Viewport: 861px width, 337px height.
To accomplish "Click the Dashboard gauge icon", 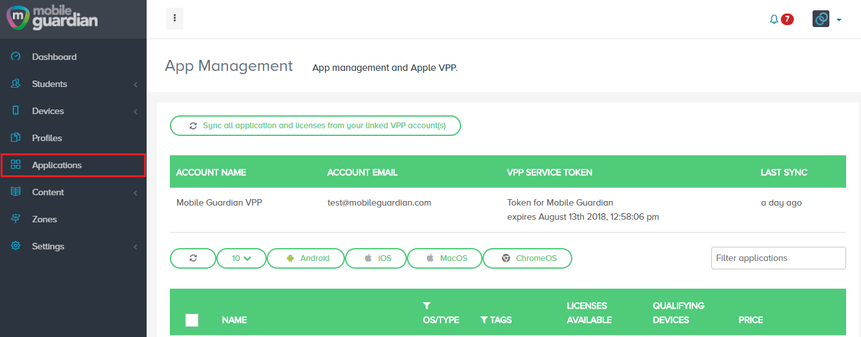I will tap(16, 57).
